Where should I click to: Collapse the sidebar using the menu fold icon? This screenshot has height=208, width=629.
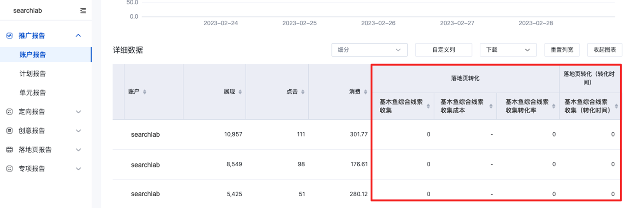pyautogui.click(x=83, y=10)
